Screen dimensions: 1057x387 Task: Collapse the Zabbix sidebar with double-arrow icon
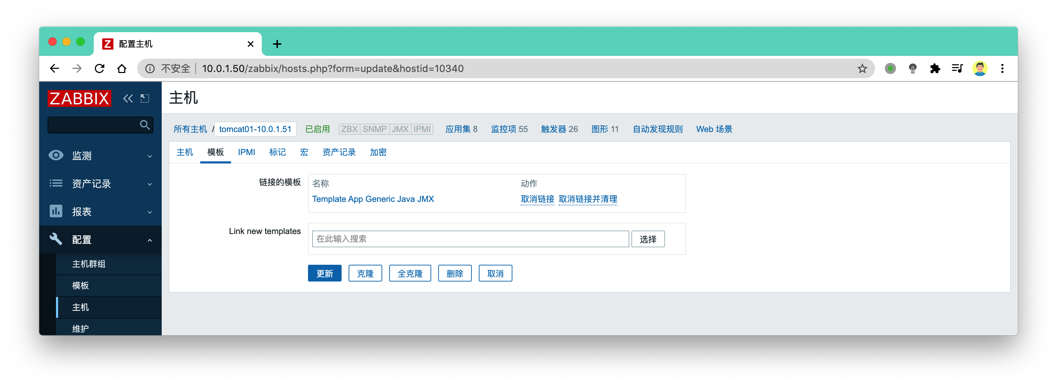[x=128, y=98]
